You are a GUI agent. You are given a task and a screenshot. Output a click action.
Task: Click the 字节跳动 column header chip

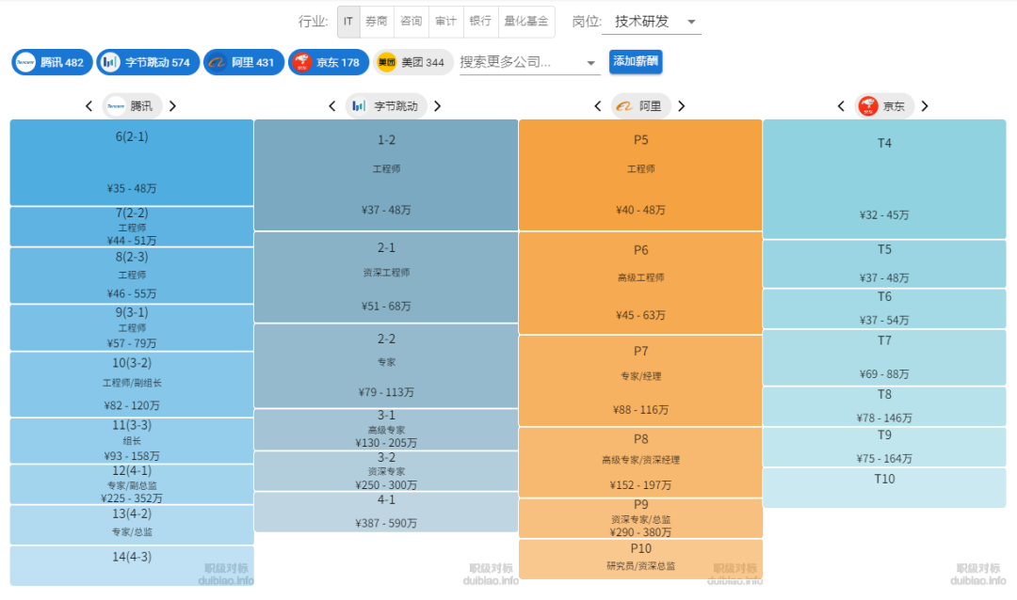[x=386, y=106]
